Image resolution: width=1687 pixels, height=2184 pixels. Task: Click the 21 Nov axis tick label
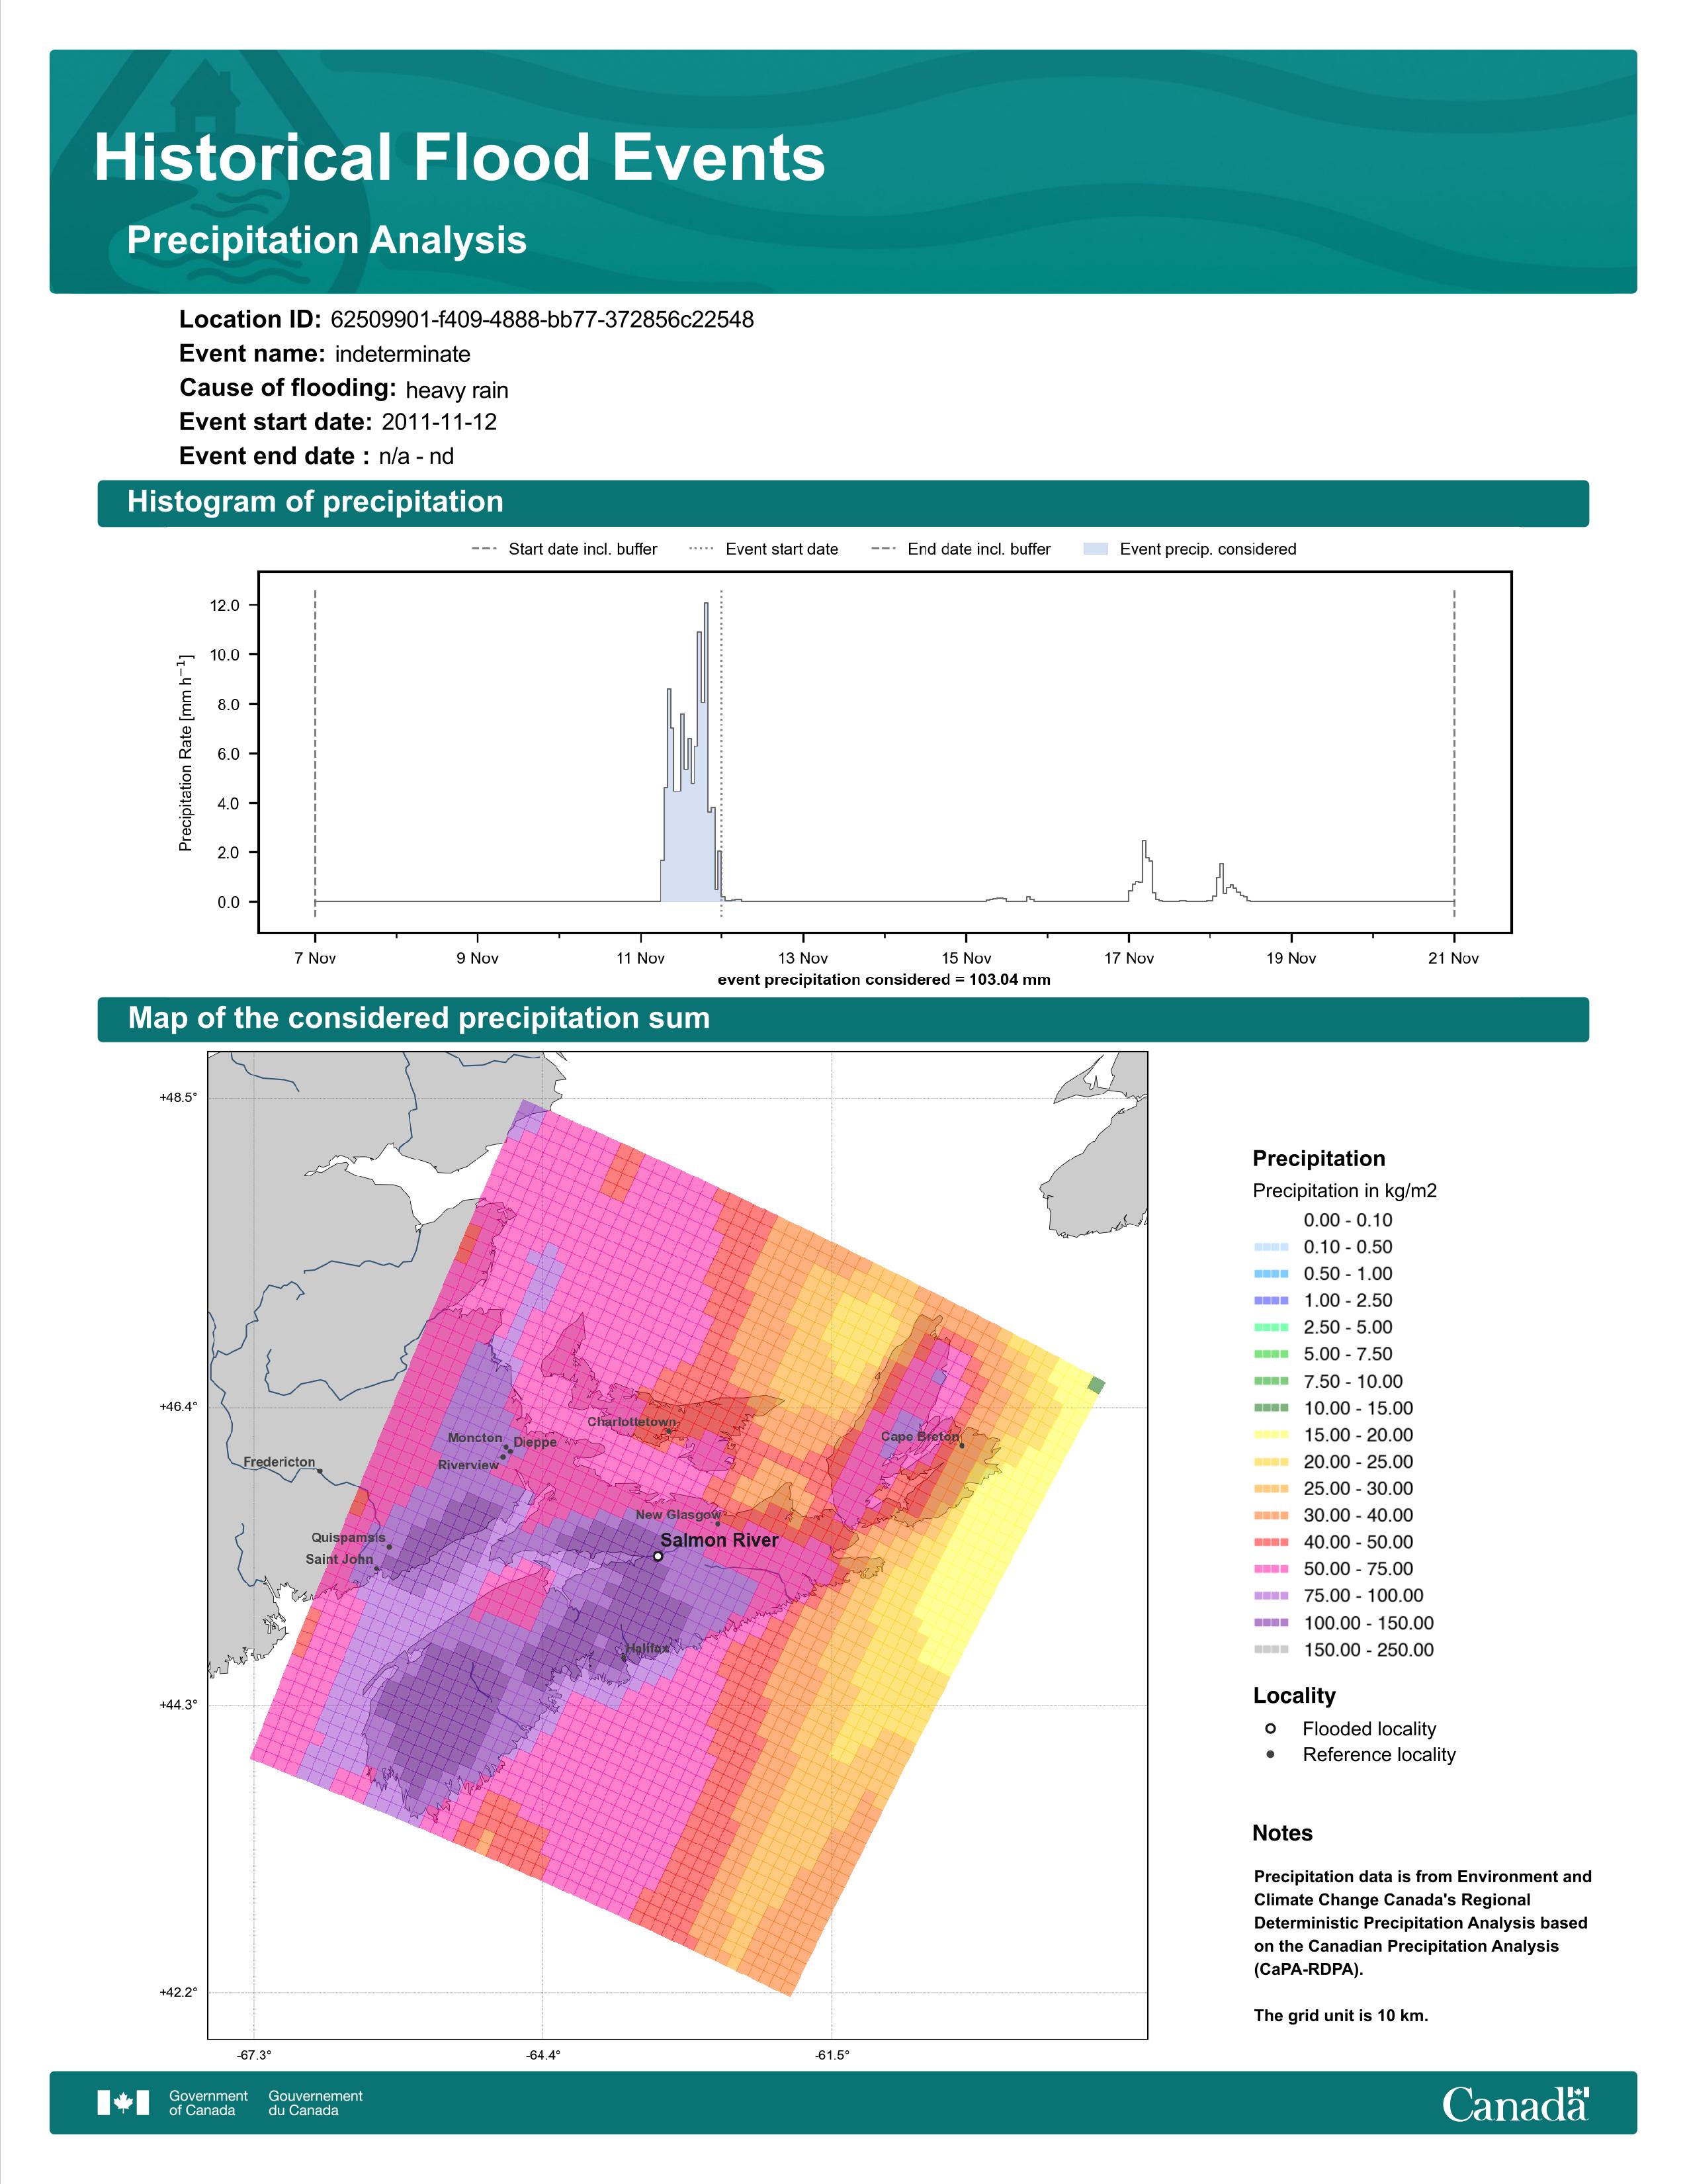[x=1453, y=958]
